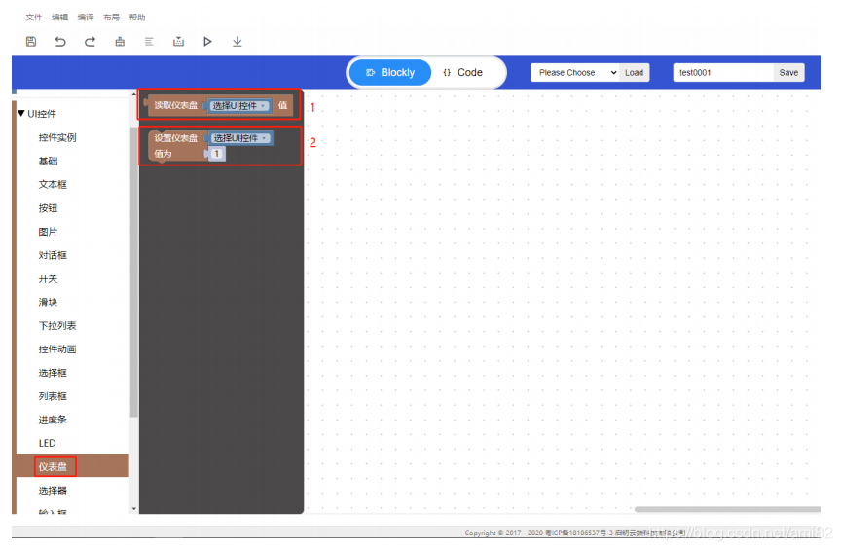Viewport: 842px width, 551px height.
Task: Collapse the UI控件 tree category
Action: [x=21, y=113]
